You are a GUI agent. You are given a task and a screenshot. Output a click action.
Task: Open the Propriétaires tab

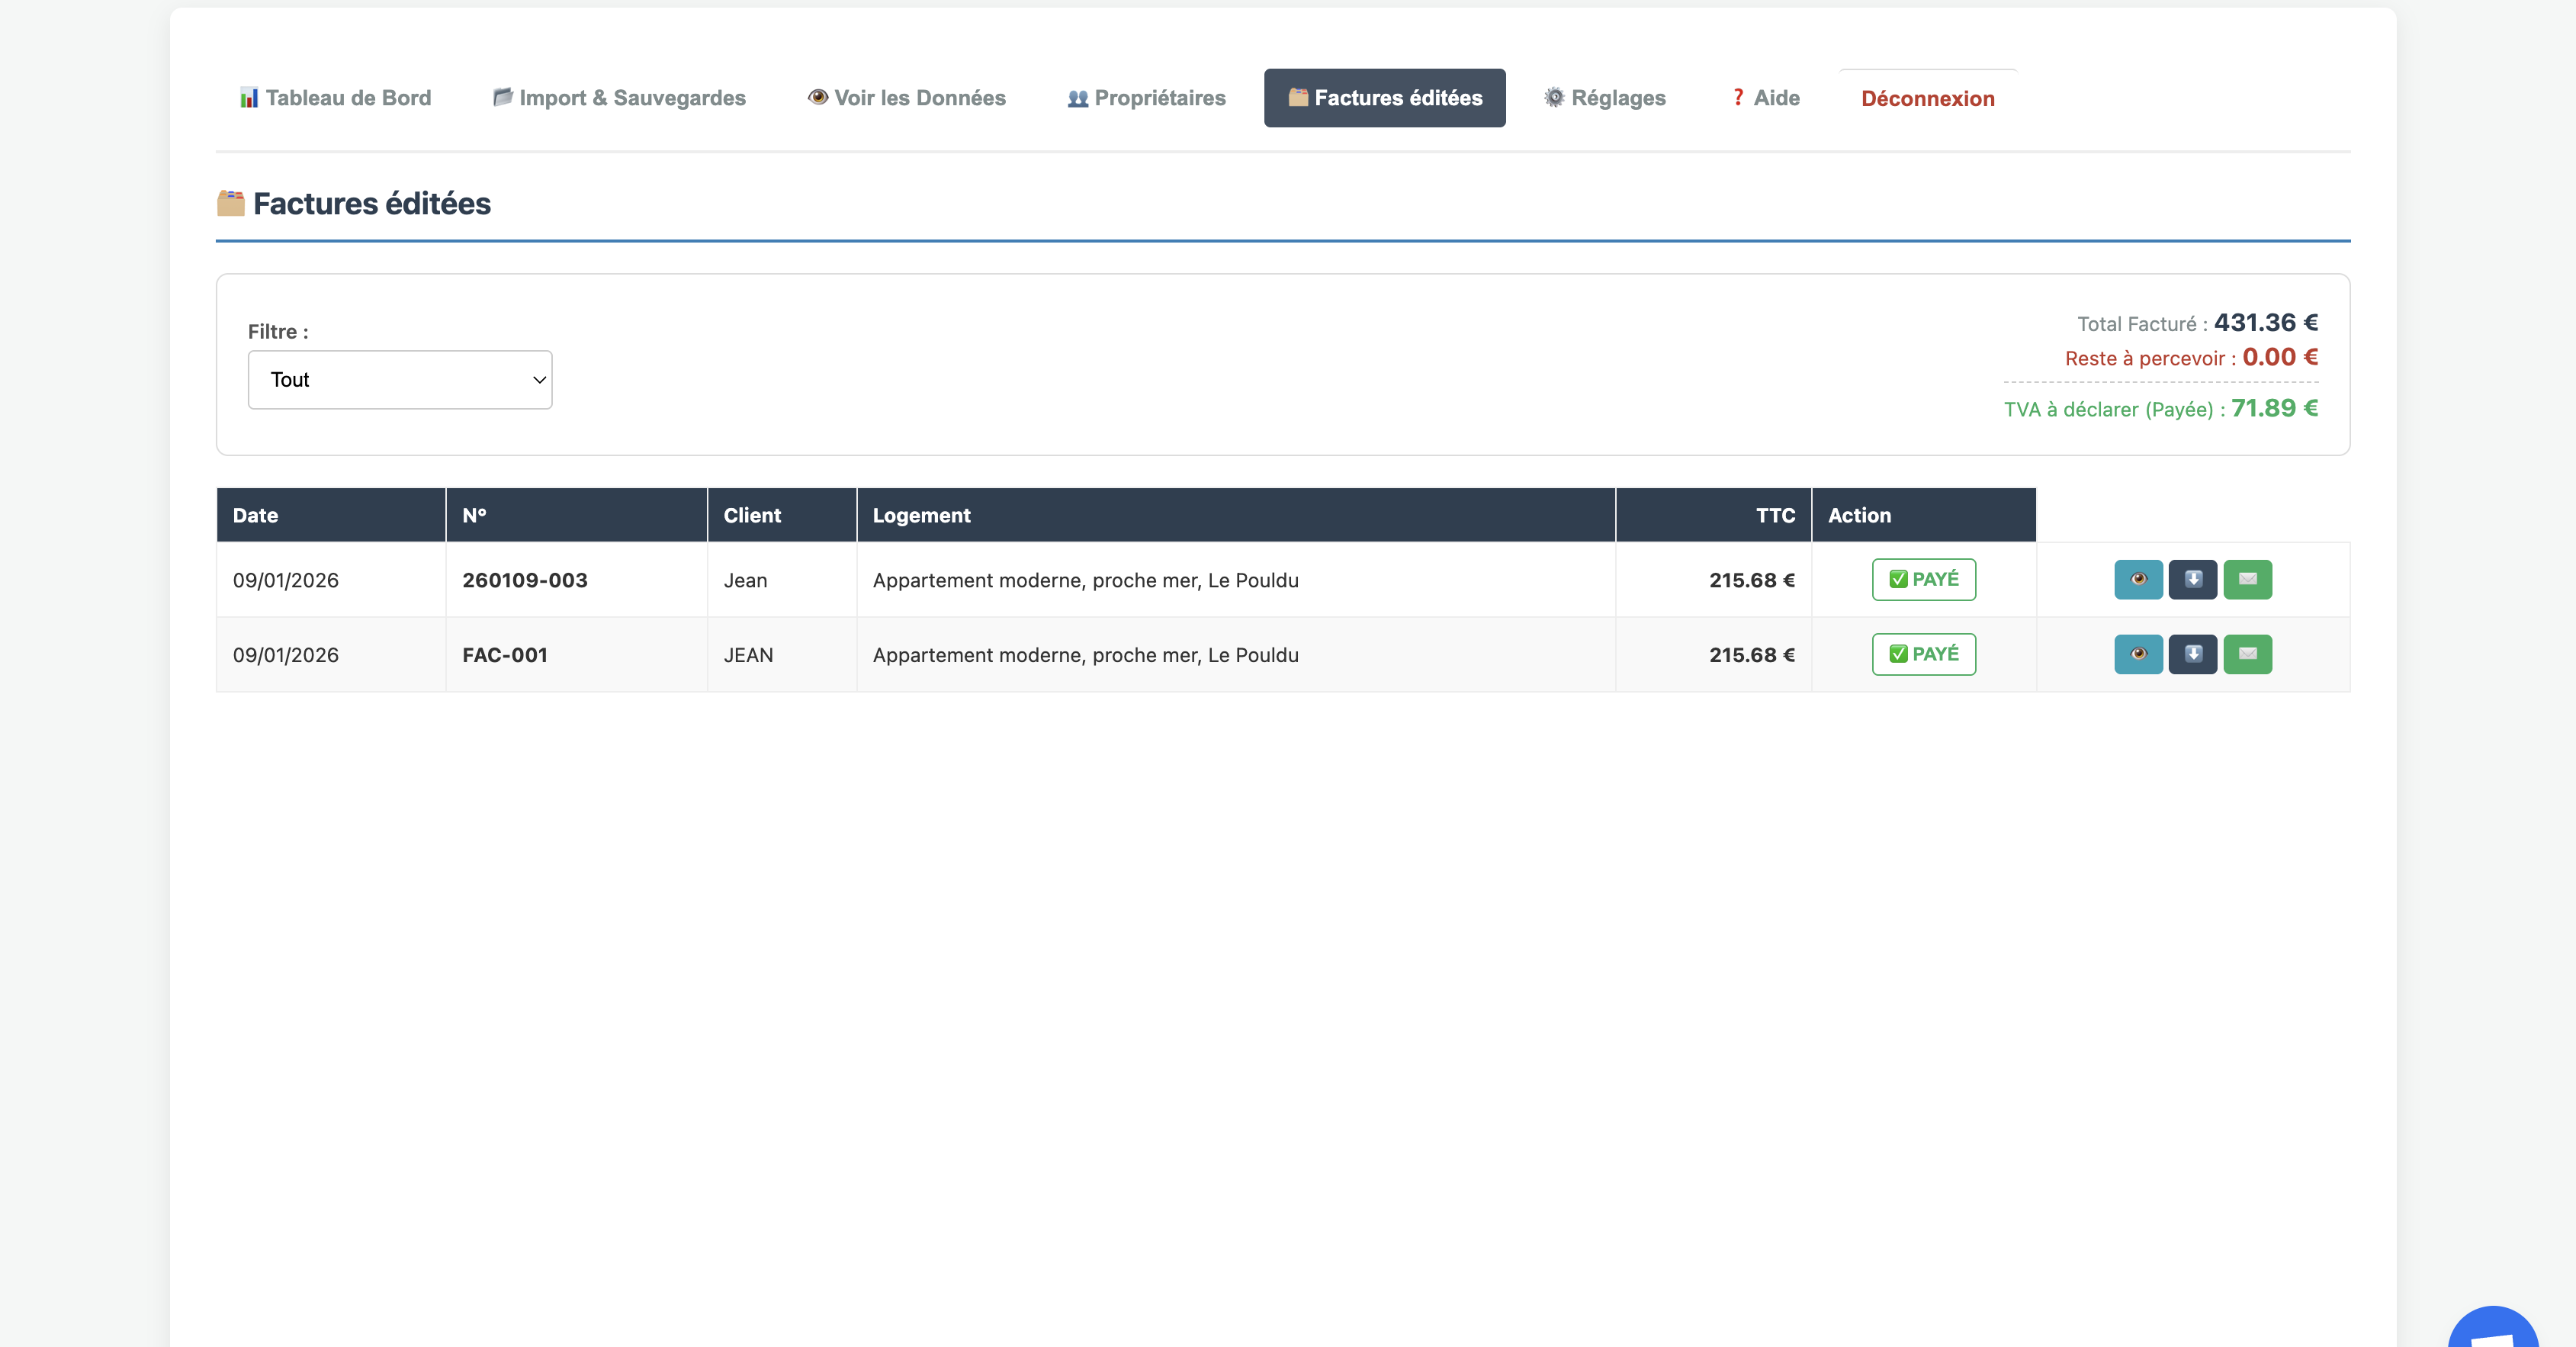point(1146,98)
